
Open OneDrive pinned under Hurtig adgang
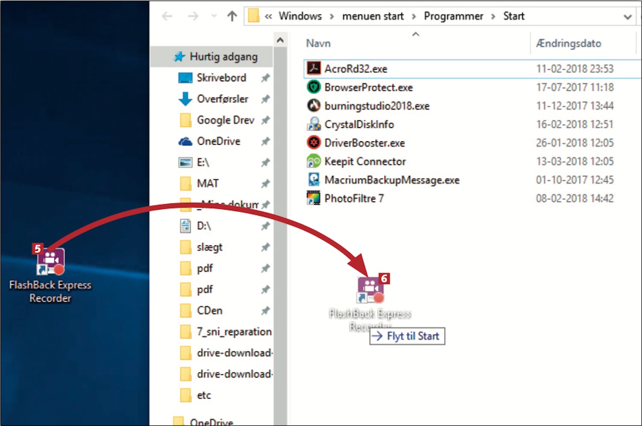point(218,141)
